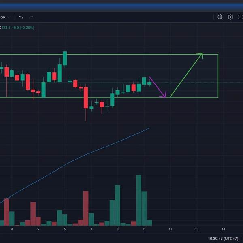Open the quick search lightning icon
Image resolution: width=243 pixels, height=243 pixels.
coord(220,17)
